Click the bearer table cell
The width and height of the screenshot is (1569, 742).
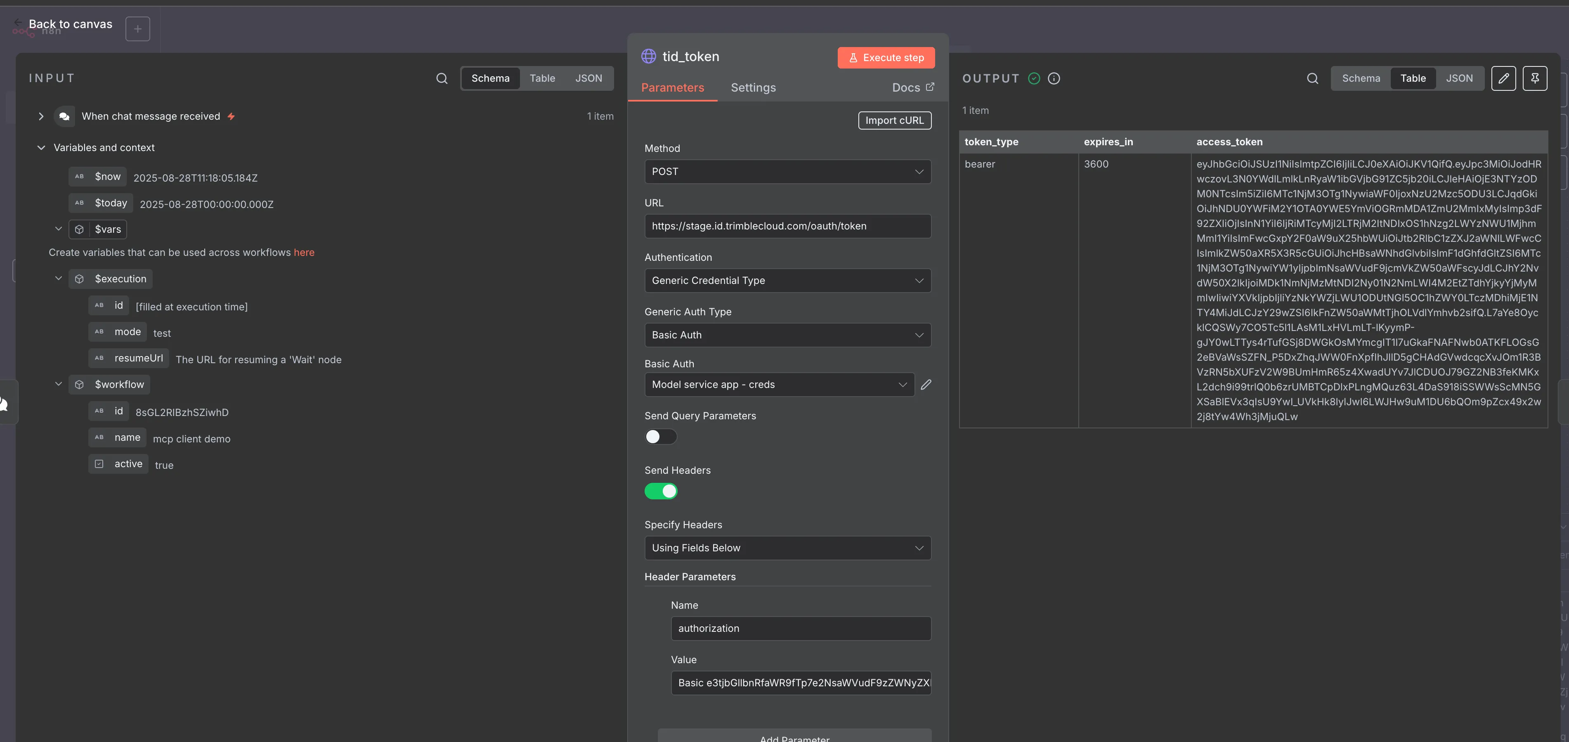1018,290
